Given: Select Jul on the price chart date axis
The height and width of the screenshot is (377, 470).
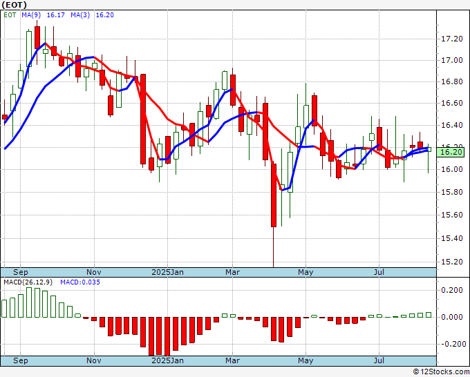Looking at the screenshot, I should pos(379,272).
